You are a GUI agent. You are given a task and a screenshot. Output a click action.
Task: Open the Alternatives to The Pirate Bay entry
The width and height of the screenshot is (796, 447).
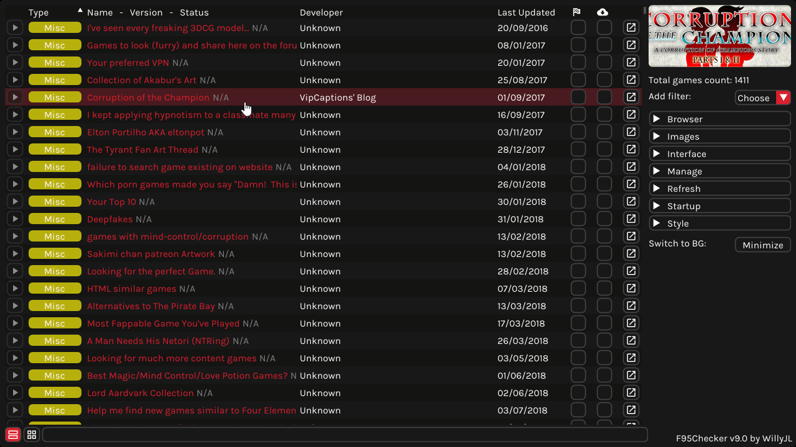coord(150,306)
